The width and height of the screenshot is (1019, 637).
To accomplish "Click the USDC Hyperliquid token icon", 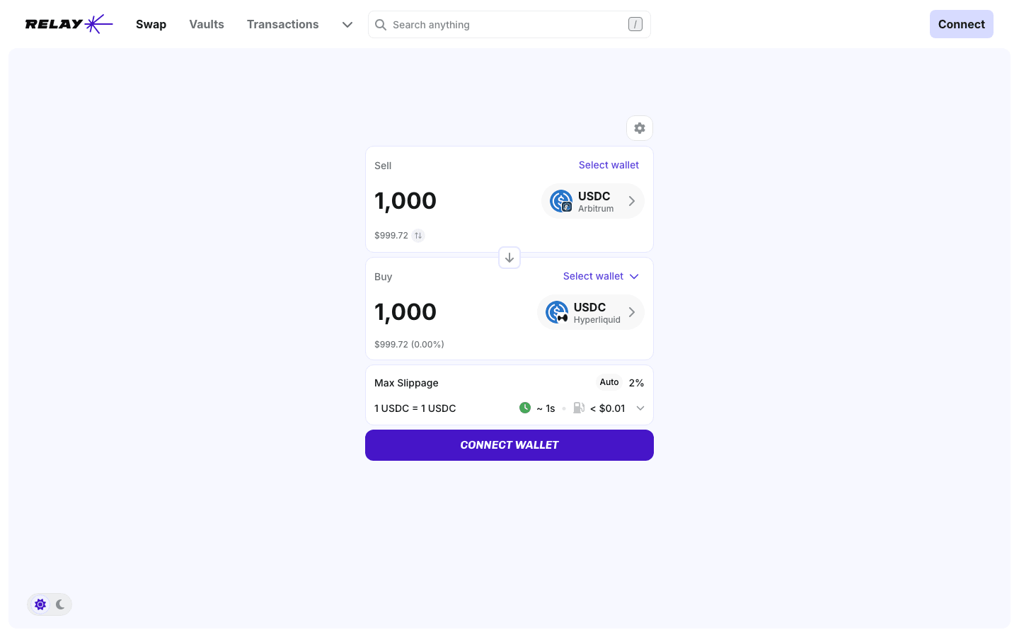I will tap(557, 312).
